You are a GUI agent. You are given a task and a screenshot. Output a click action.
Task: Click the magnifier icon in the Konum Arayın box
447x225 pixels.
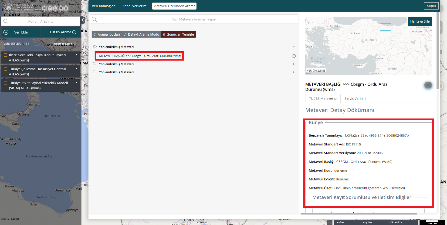(x=6, y=21)
